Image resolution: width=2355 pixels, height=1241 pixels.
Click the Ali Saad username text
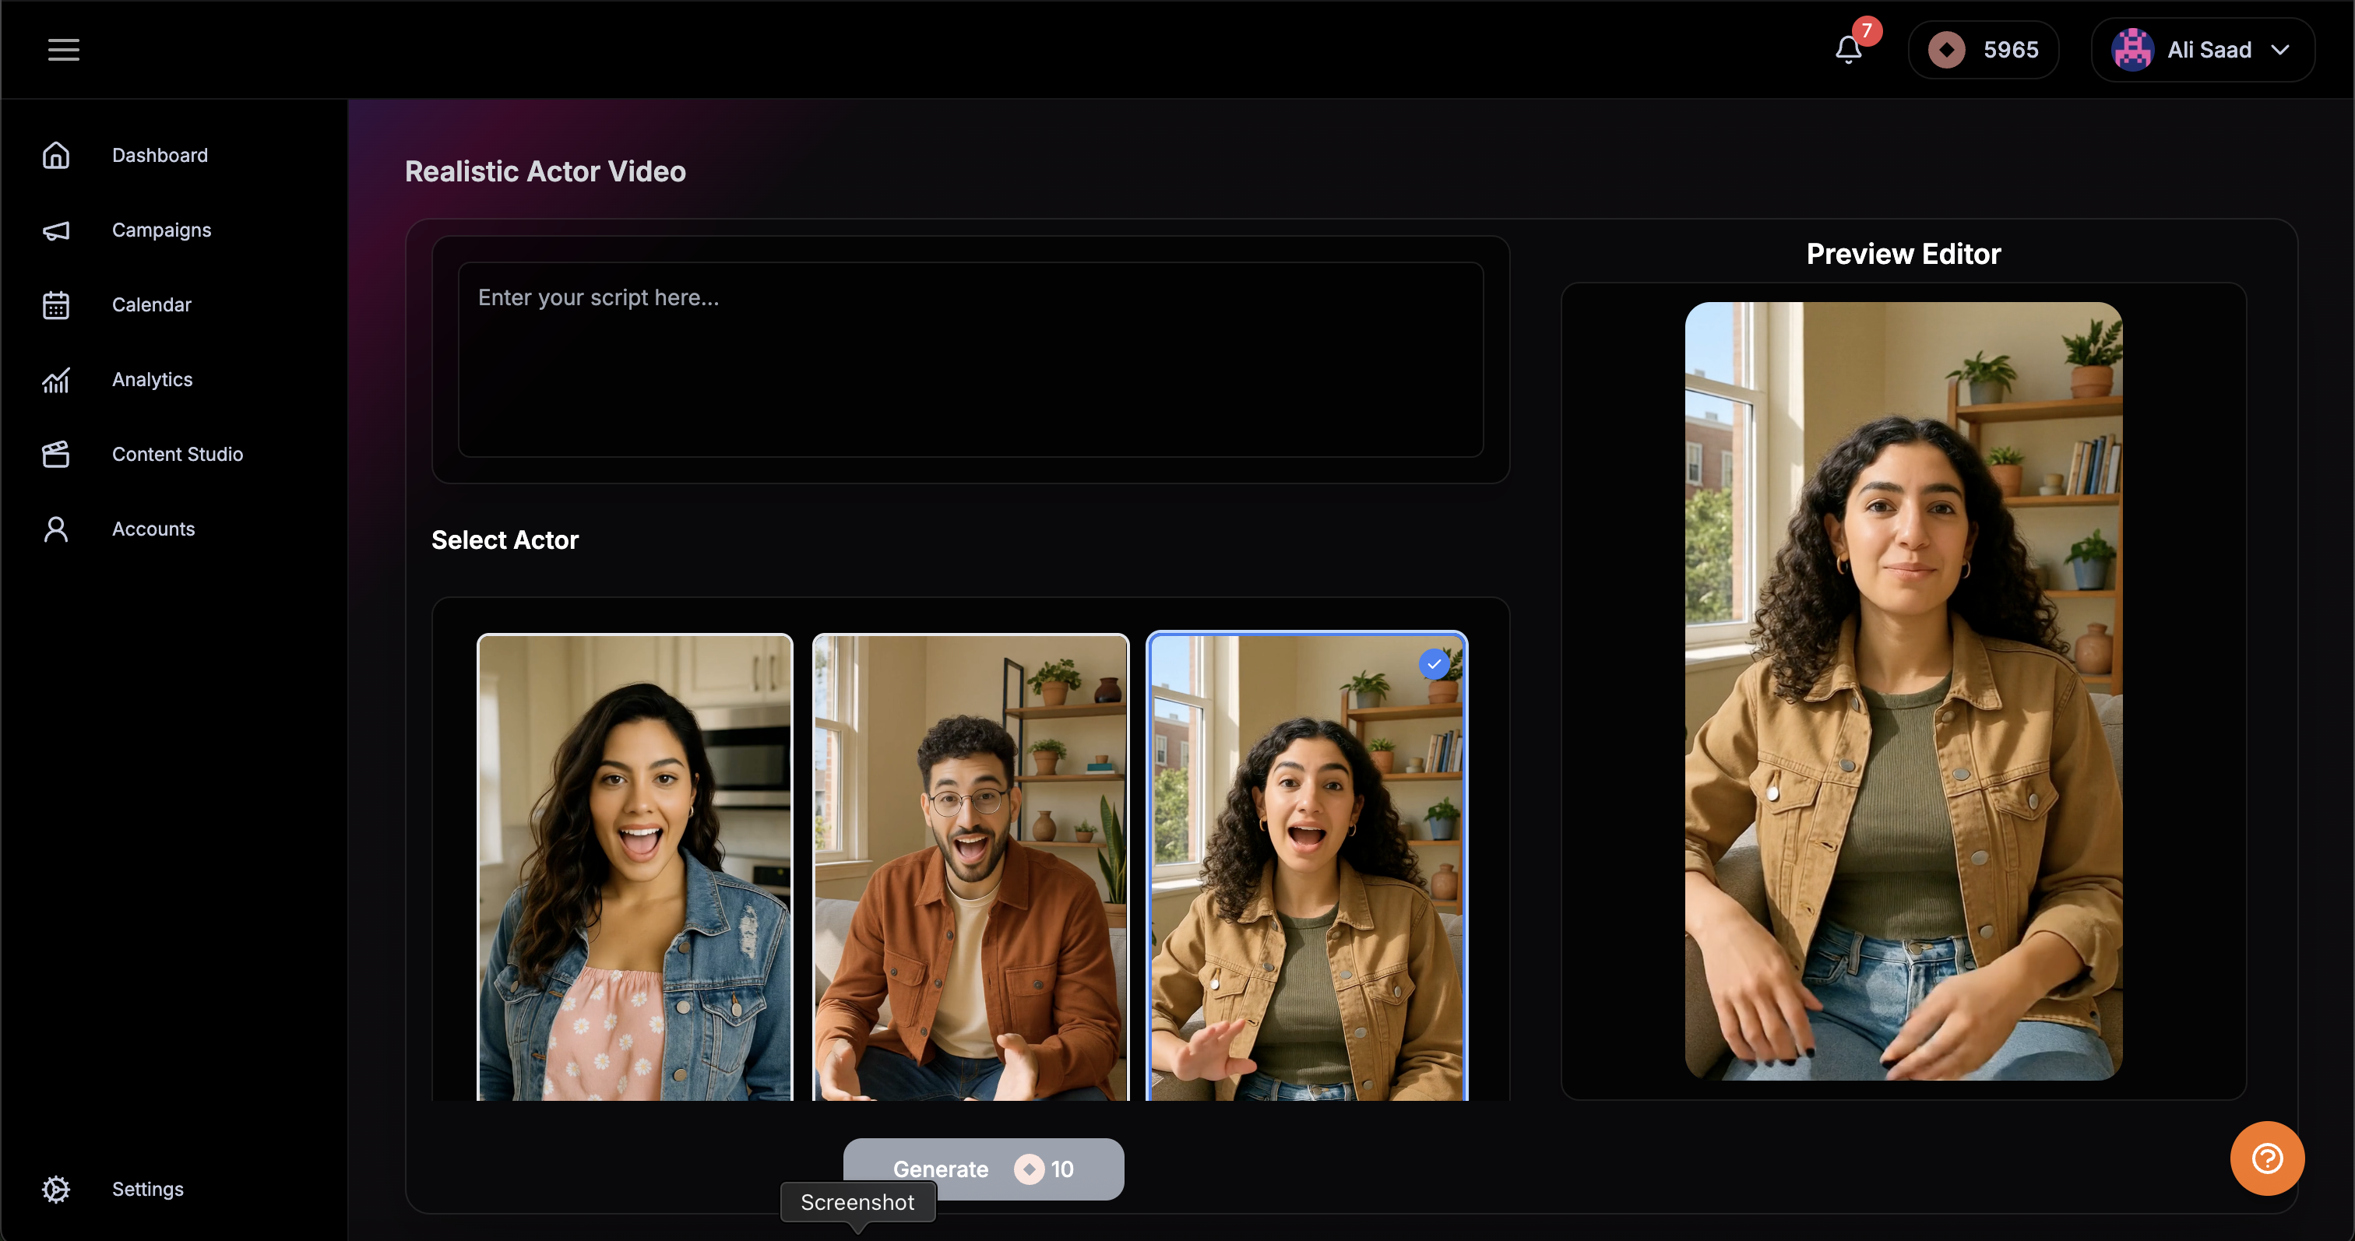click(x=2209, y=49)
